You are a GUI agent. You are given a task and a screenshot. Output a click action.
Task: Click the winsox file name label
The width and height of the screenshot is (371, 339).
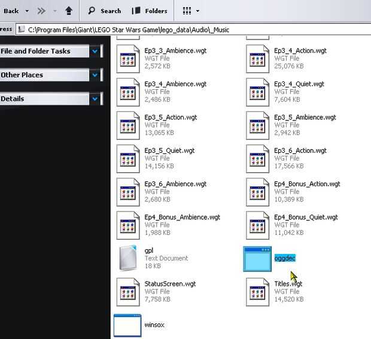[x=154, y=325]
